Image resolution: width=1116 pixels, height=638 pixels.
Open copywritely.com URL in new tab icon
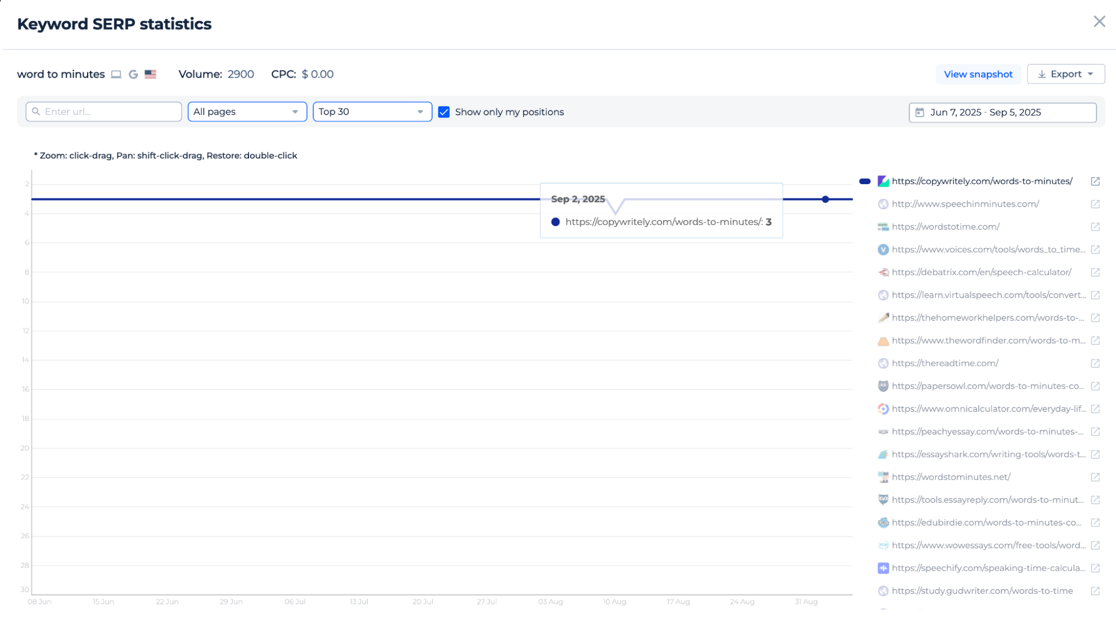click(1095, 181)
